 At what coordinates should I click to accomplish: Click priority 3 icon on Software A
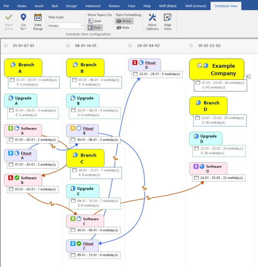(x=10, y=128)
